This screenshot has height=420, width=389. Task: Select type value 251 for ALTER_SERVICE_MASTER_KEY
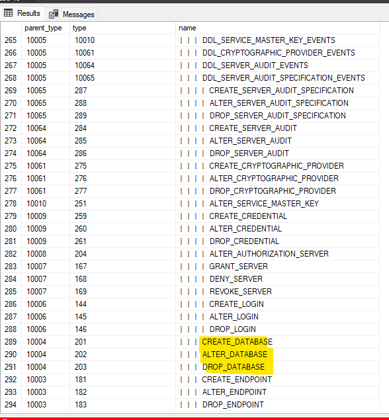click(122, 204)
